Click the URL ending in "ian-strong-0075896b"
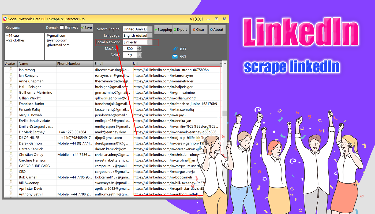Viewport: 375px width, 214px height. click(171, 70)
